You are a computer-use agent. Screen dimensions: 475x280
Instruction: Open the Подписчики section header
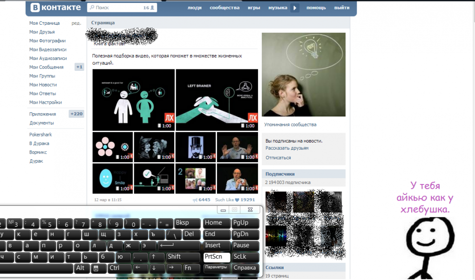click(304, 174)
